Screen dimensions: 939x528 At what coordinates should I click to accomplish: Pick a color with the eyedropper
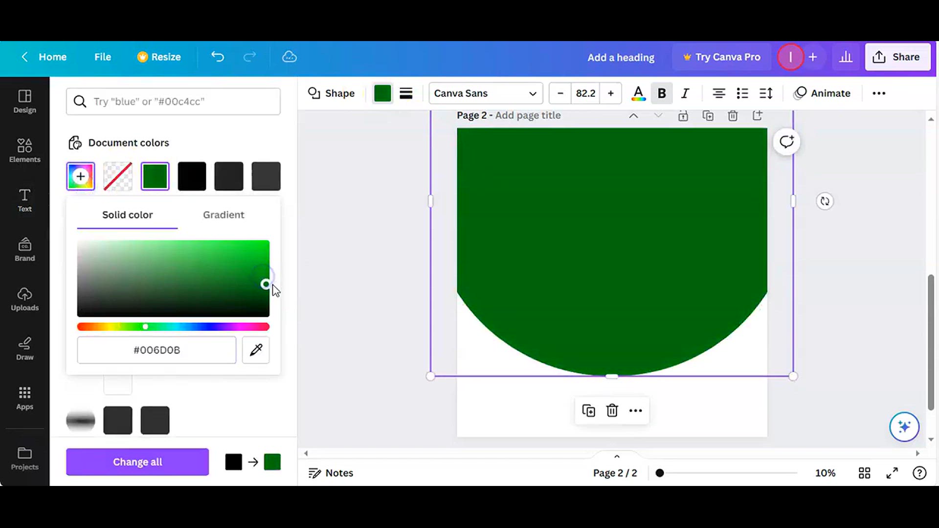click(256, 350)
